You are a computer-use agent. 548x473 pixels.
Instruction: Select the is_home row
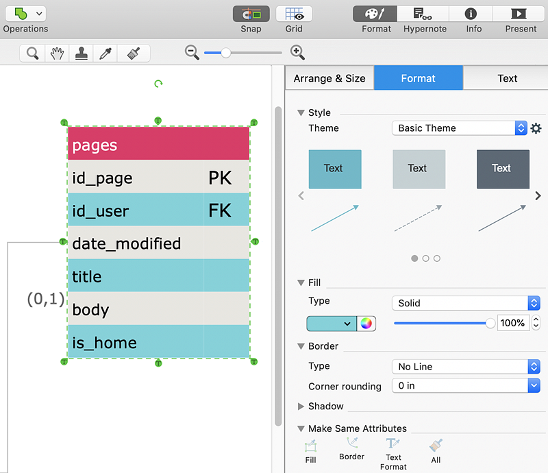[158, 341]
